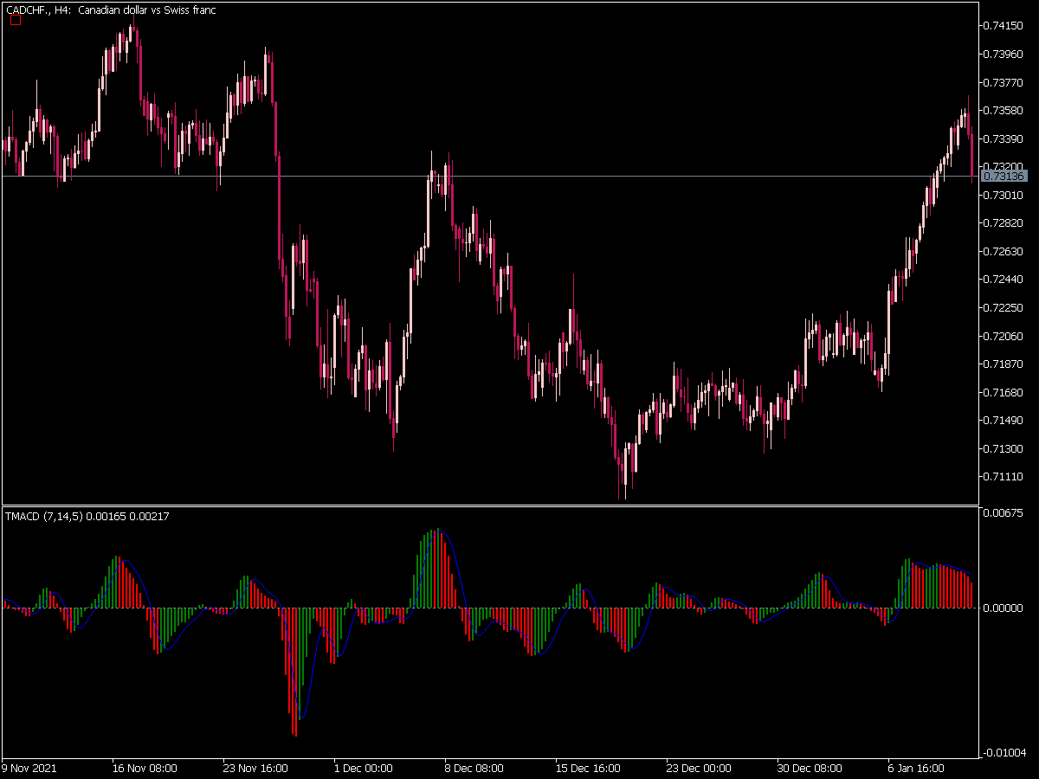Click the '23 Nov 16:00' time axis label

tap(255, 768)
